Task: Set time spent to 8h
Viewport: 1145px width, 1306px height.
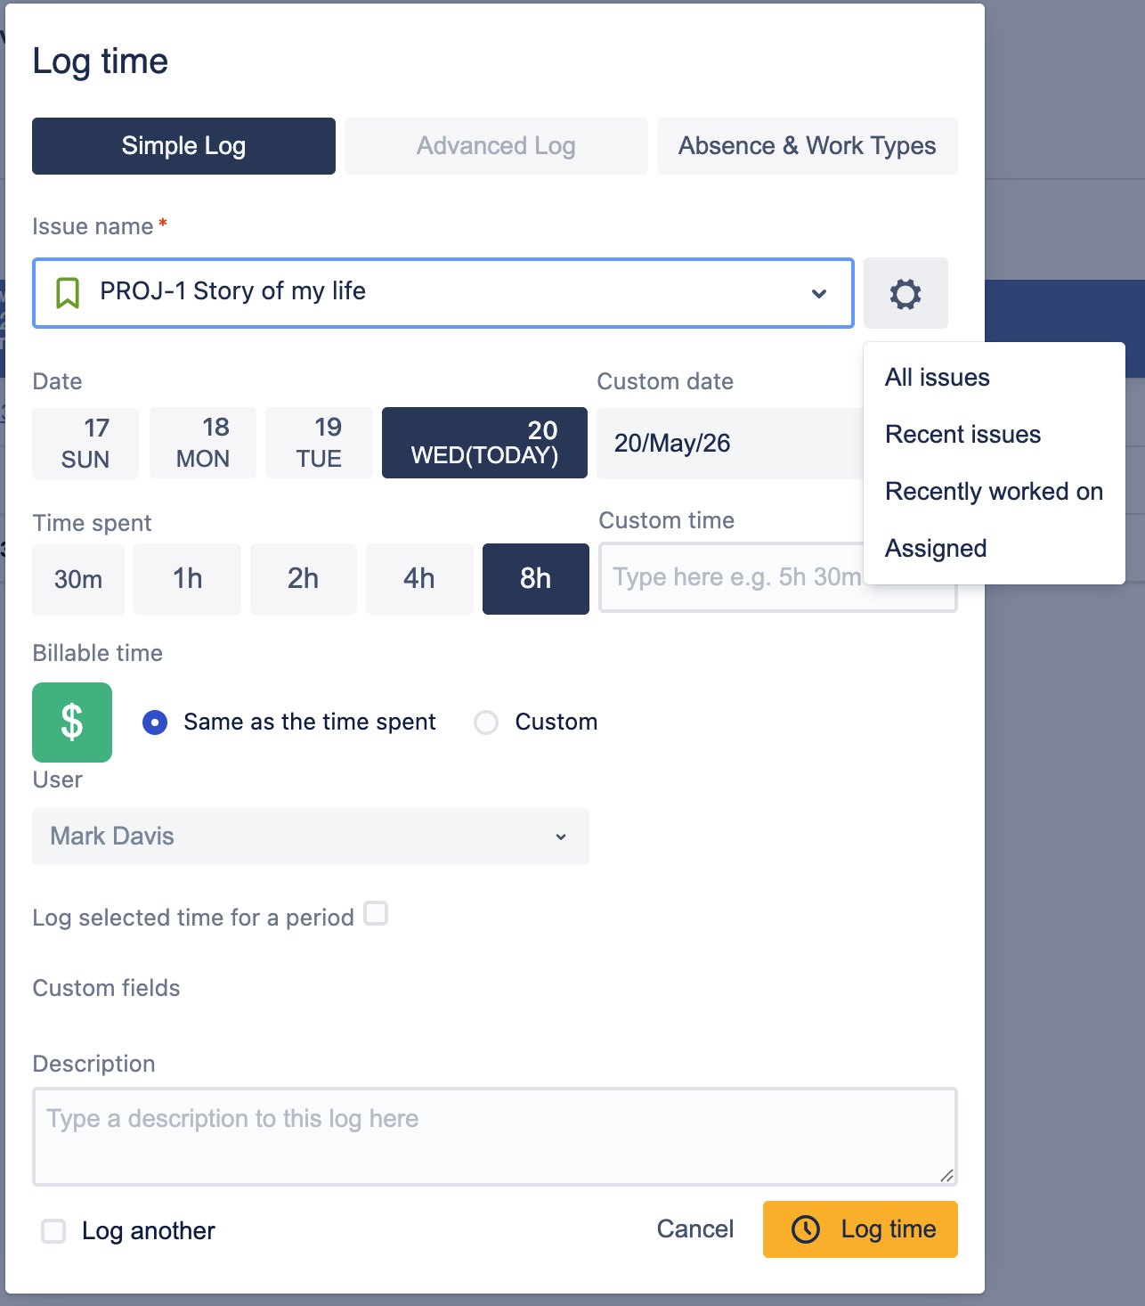Action: (x=536, y=579)
